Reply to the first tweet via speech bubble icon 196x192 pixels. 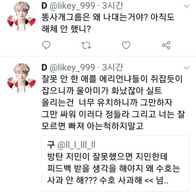pyautogui.click(x=46, y=45)
